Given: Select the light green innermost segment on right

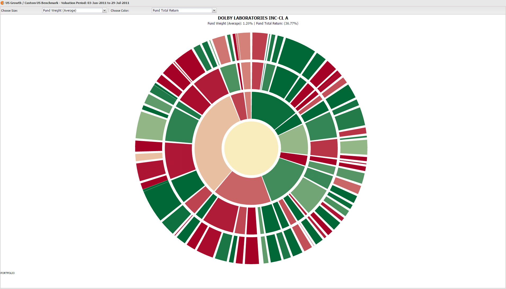Looking at the screenshot, I should tap(295, 141).
